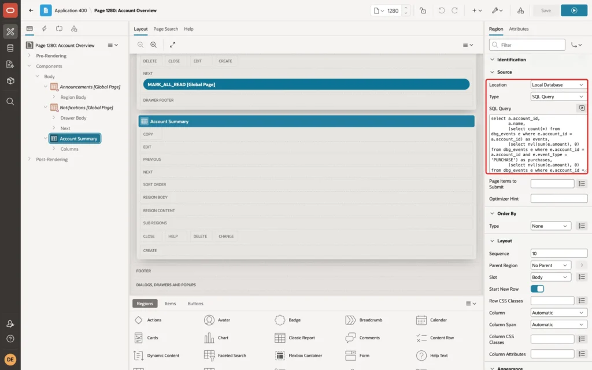Expand the layout pane to full size
Image resolution: width=592 pixels, height=370 pixels.
(172, 45)
